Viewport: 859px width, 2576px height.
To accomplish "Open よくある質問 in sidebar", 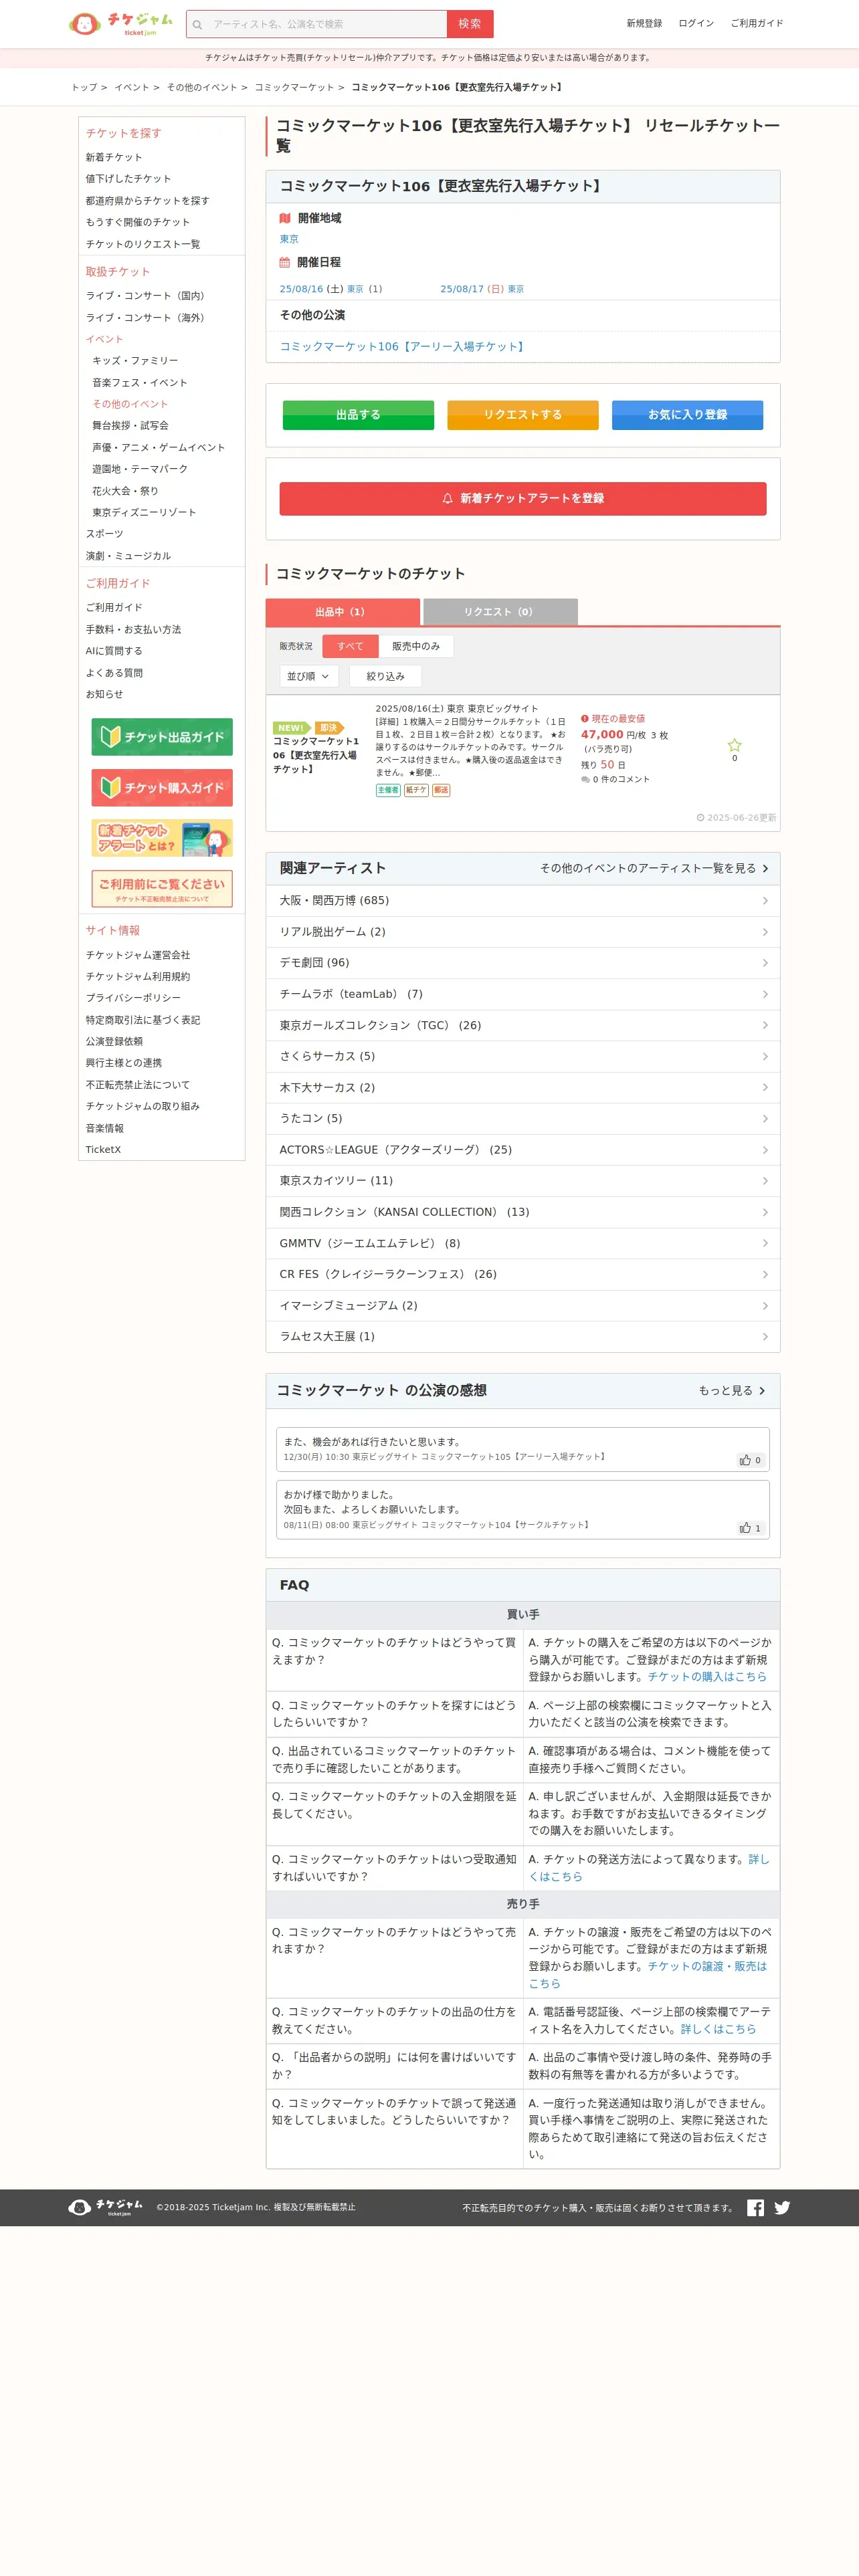I will (x=114, y=673).
